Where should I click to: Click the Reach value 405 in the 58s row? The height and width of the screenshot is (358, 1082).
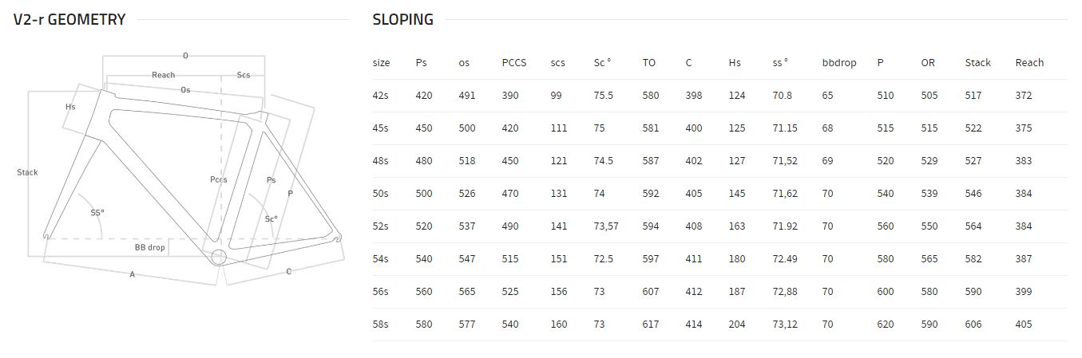[1024, 325]
